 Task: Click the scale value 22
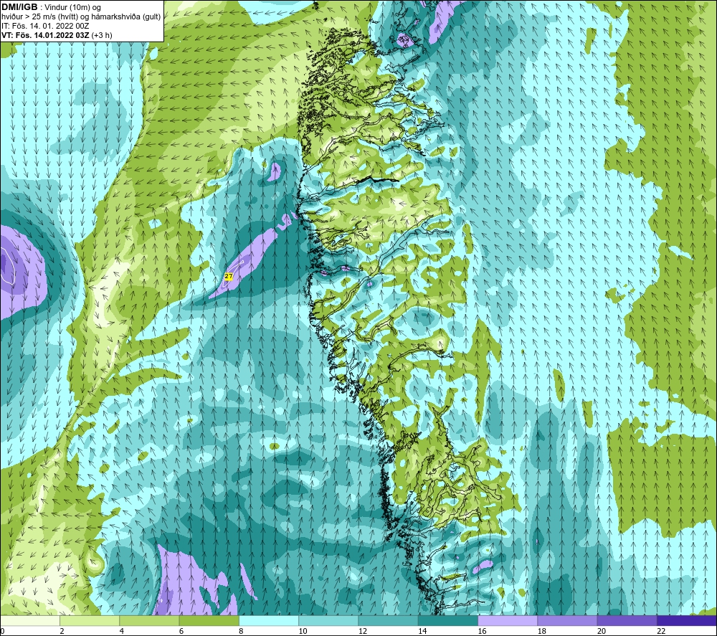661,631
